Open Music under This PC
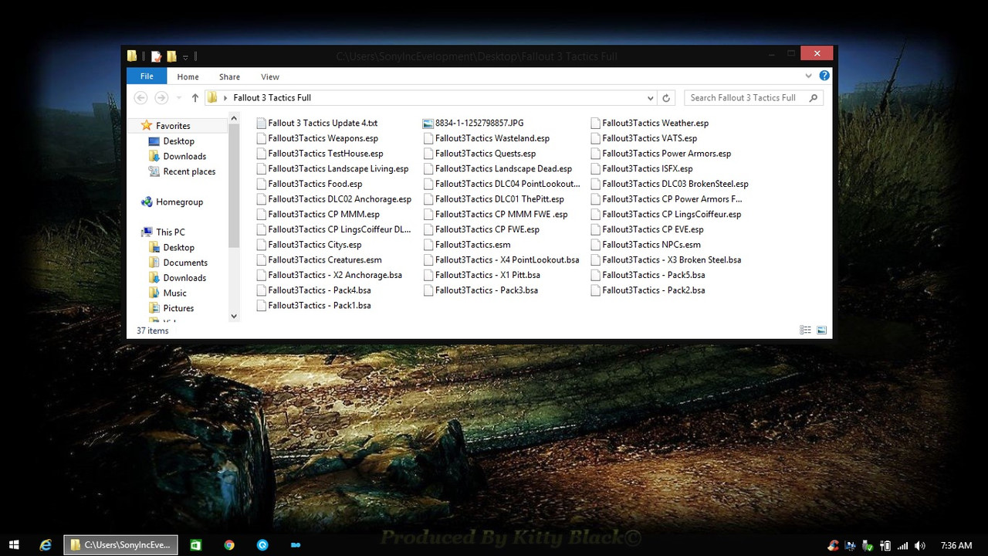This screenshot has width=988, height=556. point(174,293)
